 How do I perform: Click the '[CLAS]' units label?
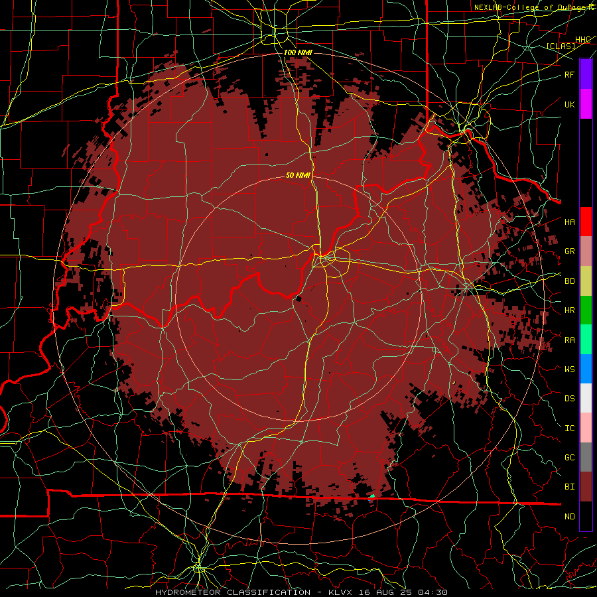(x=561, y=46)
